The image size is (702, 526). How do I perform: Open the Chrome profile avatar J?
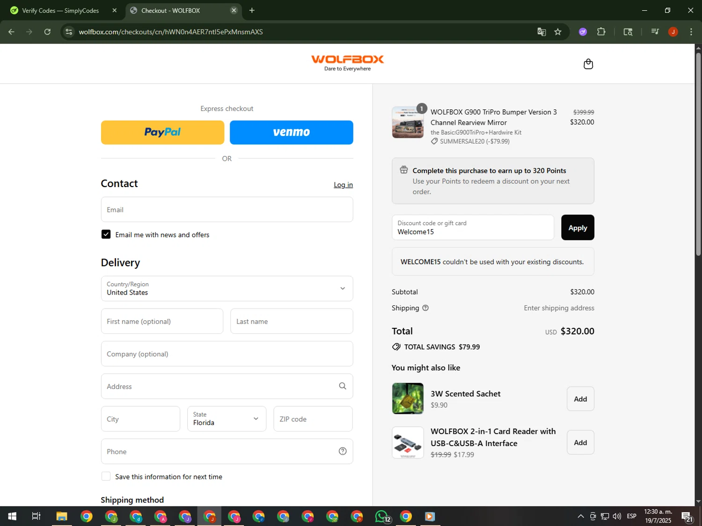pos(673,32)
